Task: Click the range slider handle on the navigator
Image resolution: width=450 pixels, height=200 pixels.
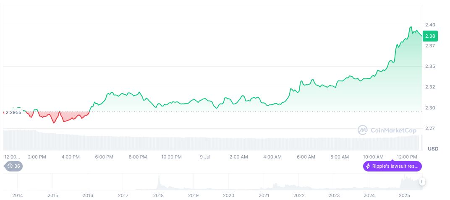Action: (422, 182)
